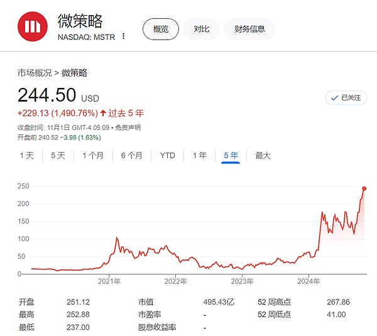
Task: Follow the 市场概况 breadcrumb link
Action: pos(35,73)
